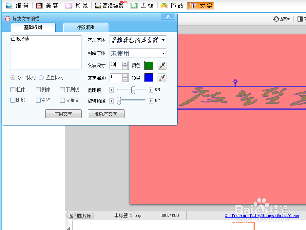
Task: Enable the 发光 (glow) checkbox
Action: coord(38,100)
